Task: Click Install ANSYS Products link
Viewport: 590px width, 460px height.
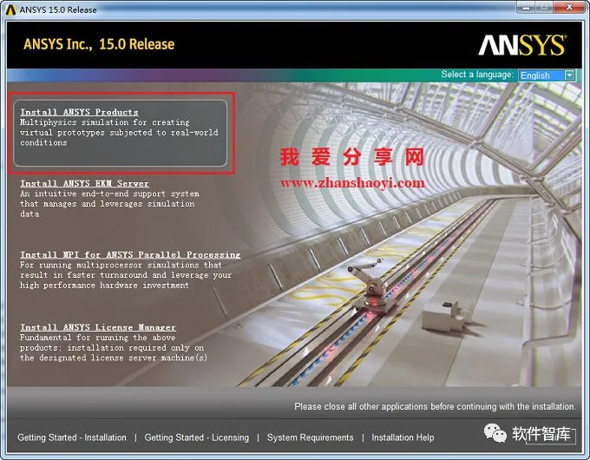Action: [x=79, y=112]
